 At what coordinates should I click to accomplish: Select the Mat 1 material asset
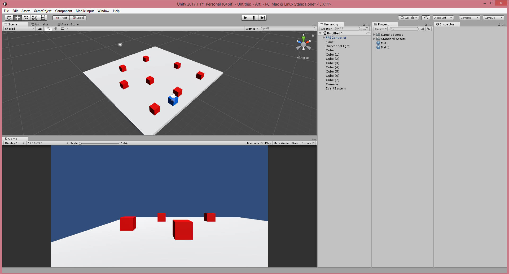pyautogui.click(x=385, y=47)
